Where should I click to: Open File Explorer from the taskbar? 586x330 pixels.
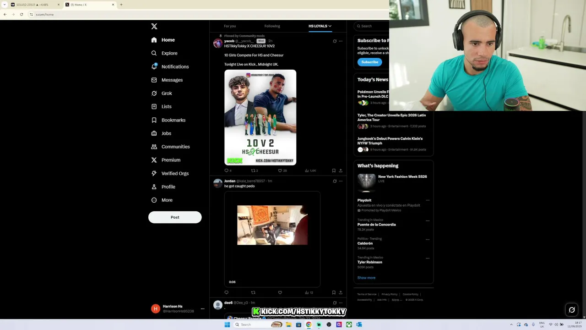(288, 324)
